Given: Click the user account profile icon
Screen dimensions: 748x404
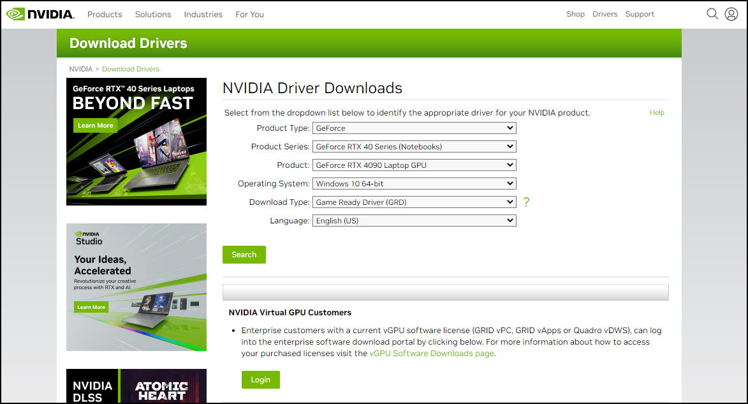Looking at the screenshot, I should 731,13.
